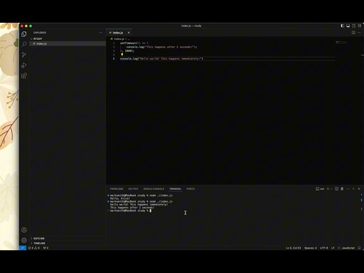Open the Search view in activity bar

click(x=24, y=44)
